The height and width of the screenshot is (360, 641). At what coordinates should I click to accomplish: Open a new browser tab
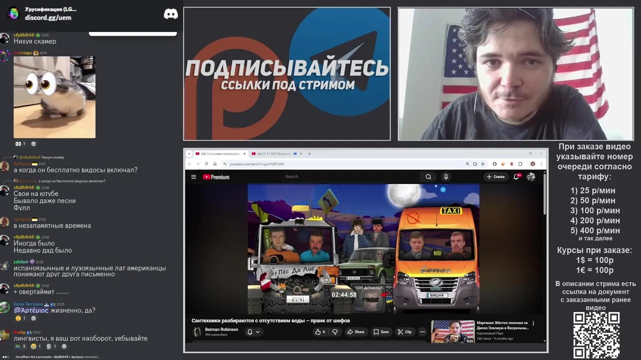click(x=309, y=153)
